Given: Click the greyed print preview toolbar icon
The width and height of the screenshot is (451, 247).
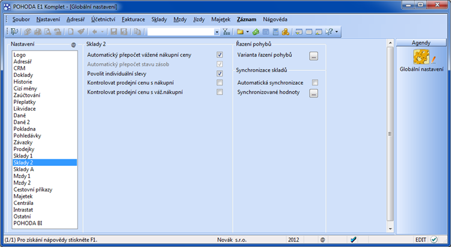Looking at the screenshot, I should pos(48,32).
